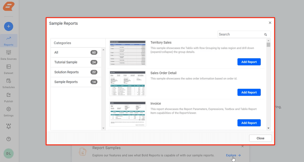Open the Publish sidebar section
The width and height of the screenshot is (304, 162).
tap(9, 97)
